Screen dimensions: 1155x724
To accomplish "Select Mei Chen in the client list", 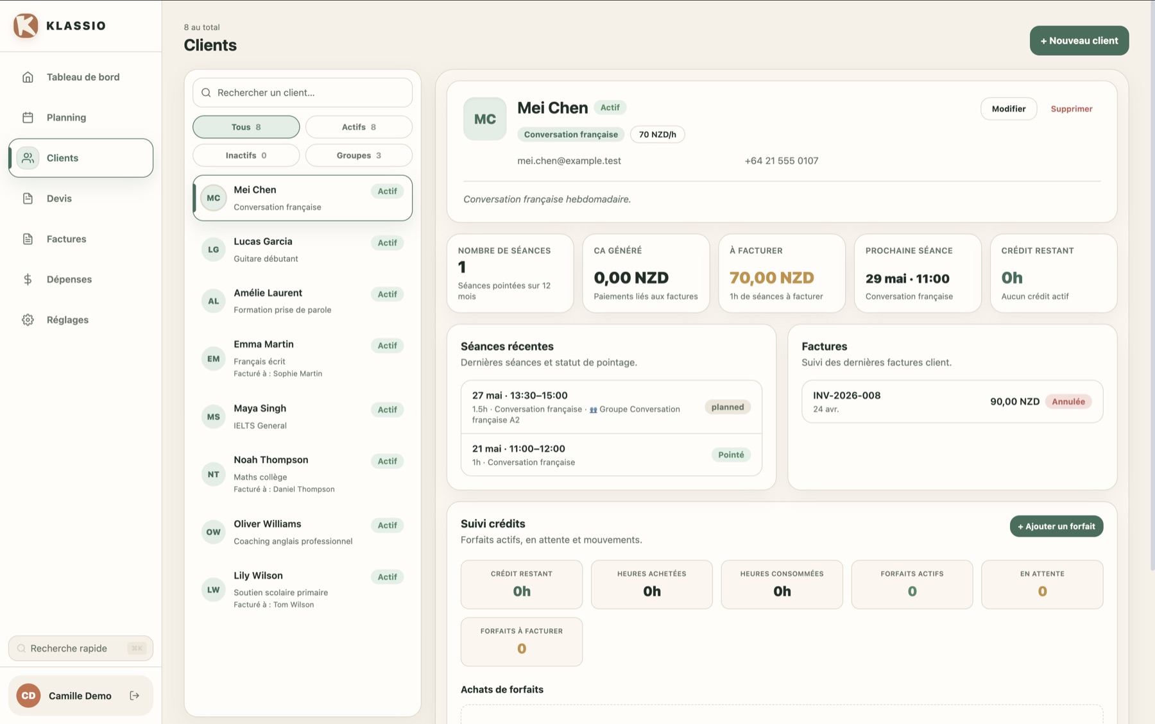I will tap(302, 198).
